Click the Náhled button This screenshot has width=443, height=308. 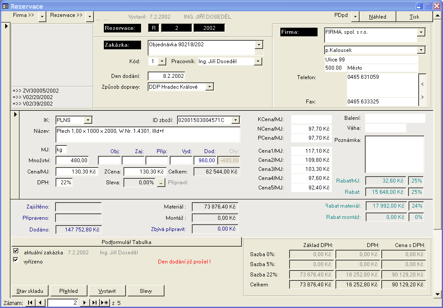(378, 17)
